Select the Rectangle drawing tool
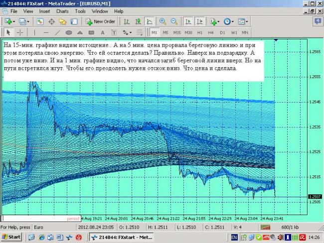Viewport: 324px width, 243px height. pos(91,33)
